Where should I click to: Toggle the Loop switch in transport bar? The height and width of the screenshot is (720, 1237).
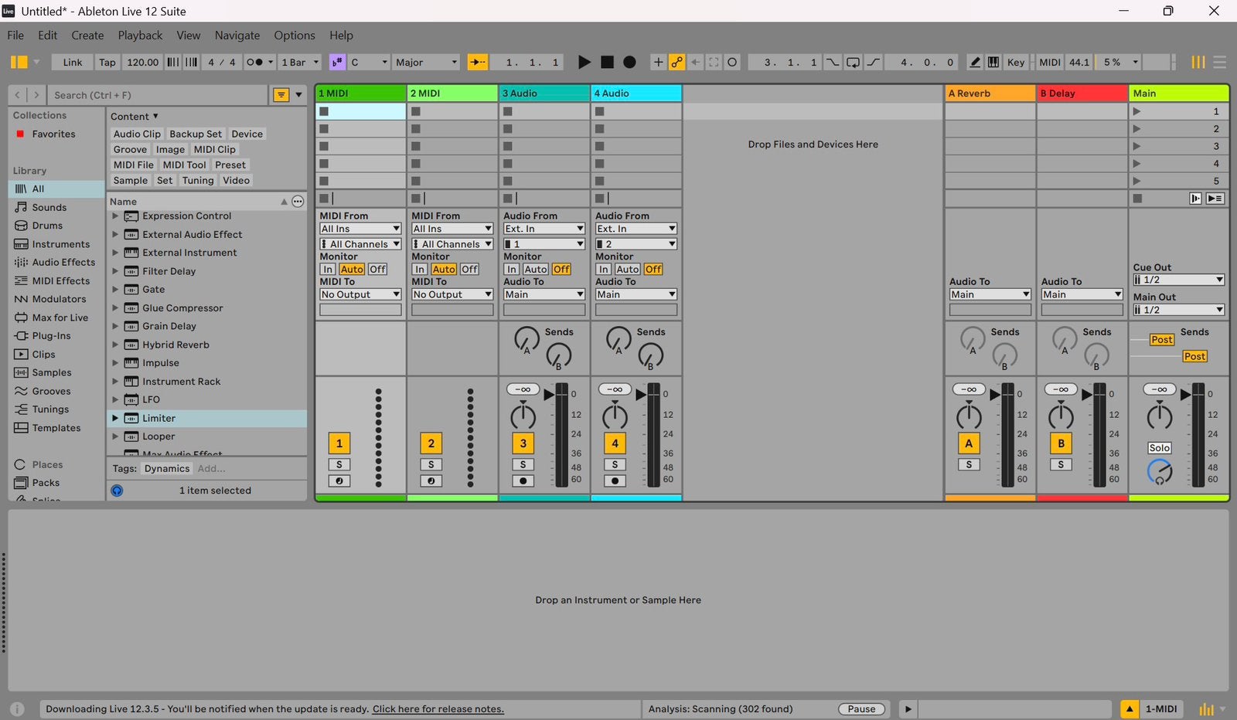click(853, 62)
